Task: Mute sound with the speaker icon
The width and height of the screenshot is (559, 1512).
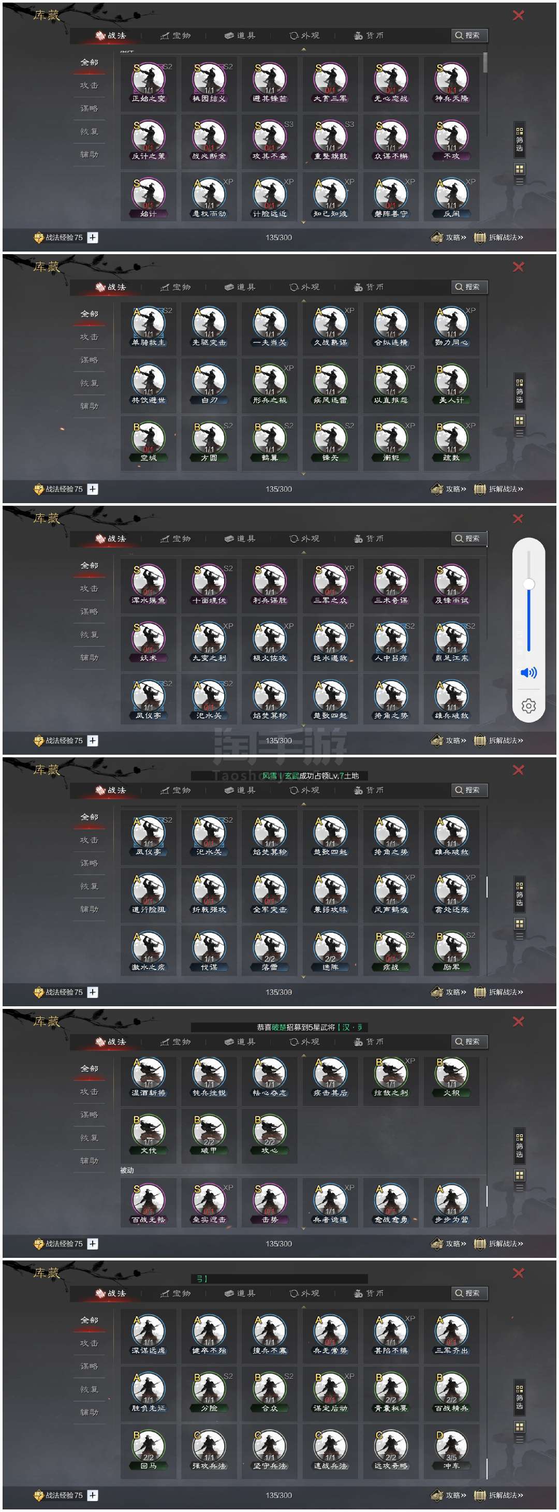Action: pyautogui.click(x=528, y=672)
